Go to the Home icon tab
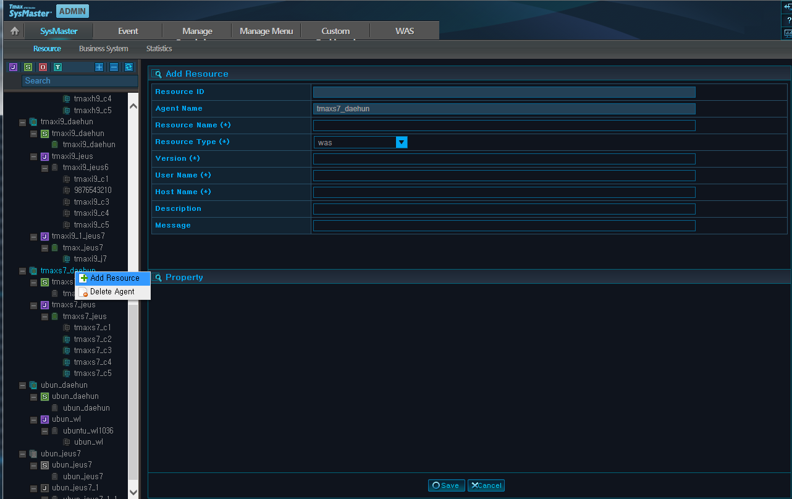792x499 pixels. [x=15, y=31]
